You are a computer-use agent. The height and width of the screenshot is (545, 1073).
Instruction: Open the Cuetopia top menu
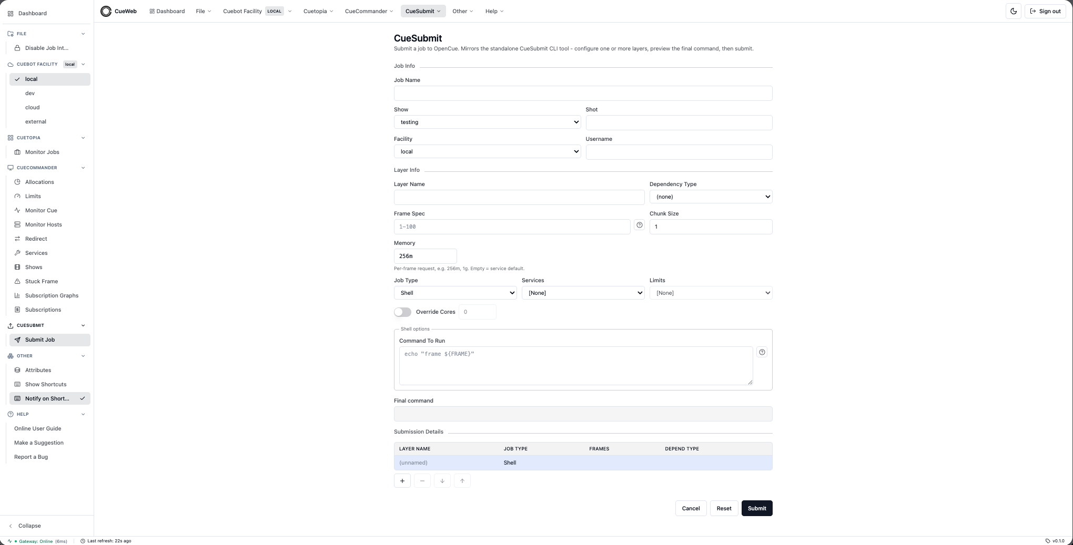(318, 11)
